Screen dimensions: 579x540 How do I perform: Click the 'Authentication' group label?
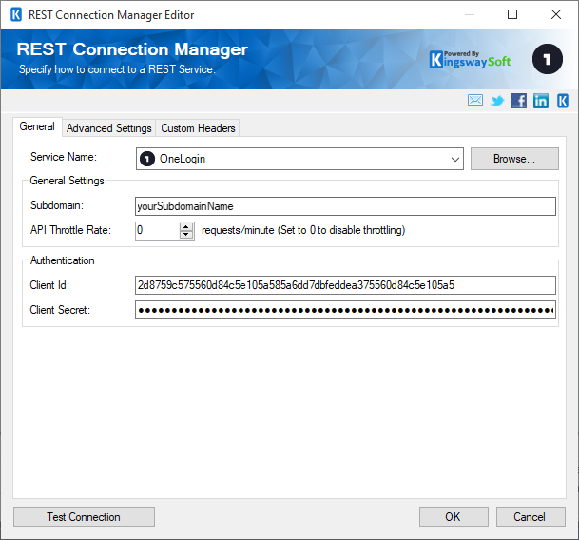[x=63, y=260]
